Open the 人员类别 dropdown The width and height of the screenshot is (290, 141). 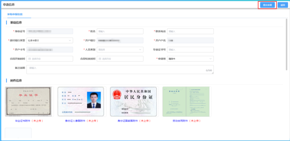tap(120, 50)
